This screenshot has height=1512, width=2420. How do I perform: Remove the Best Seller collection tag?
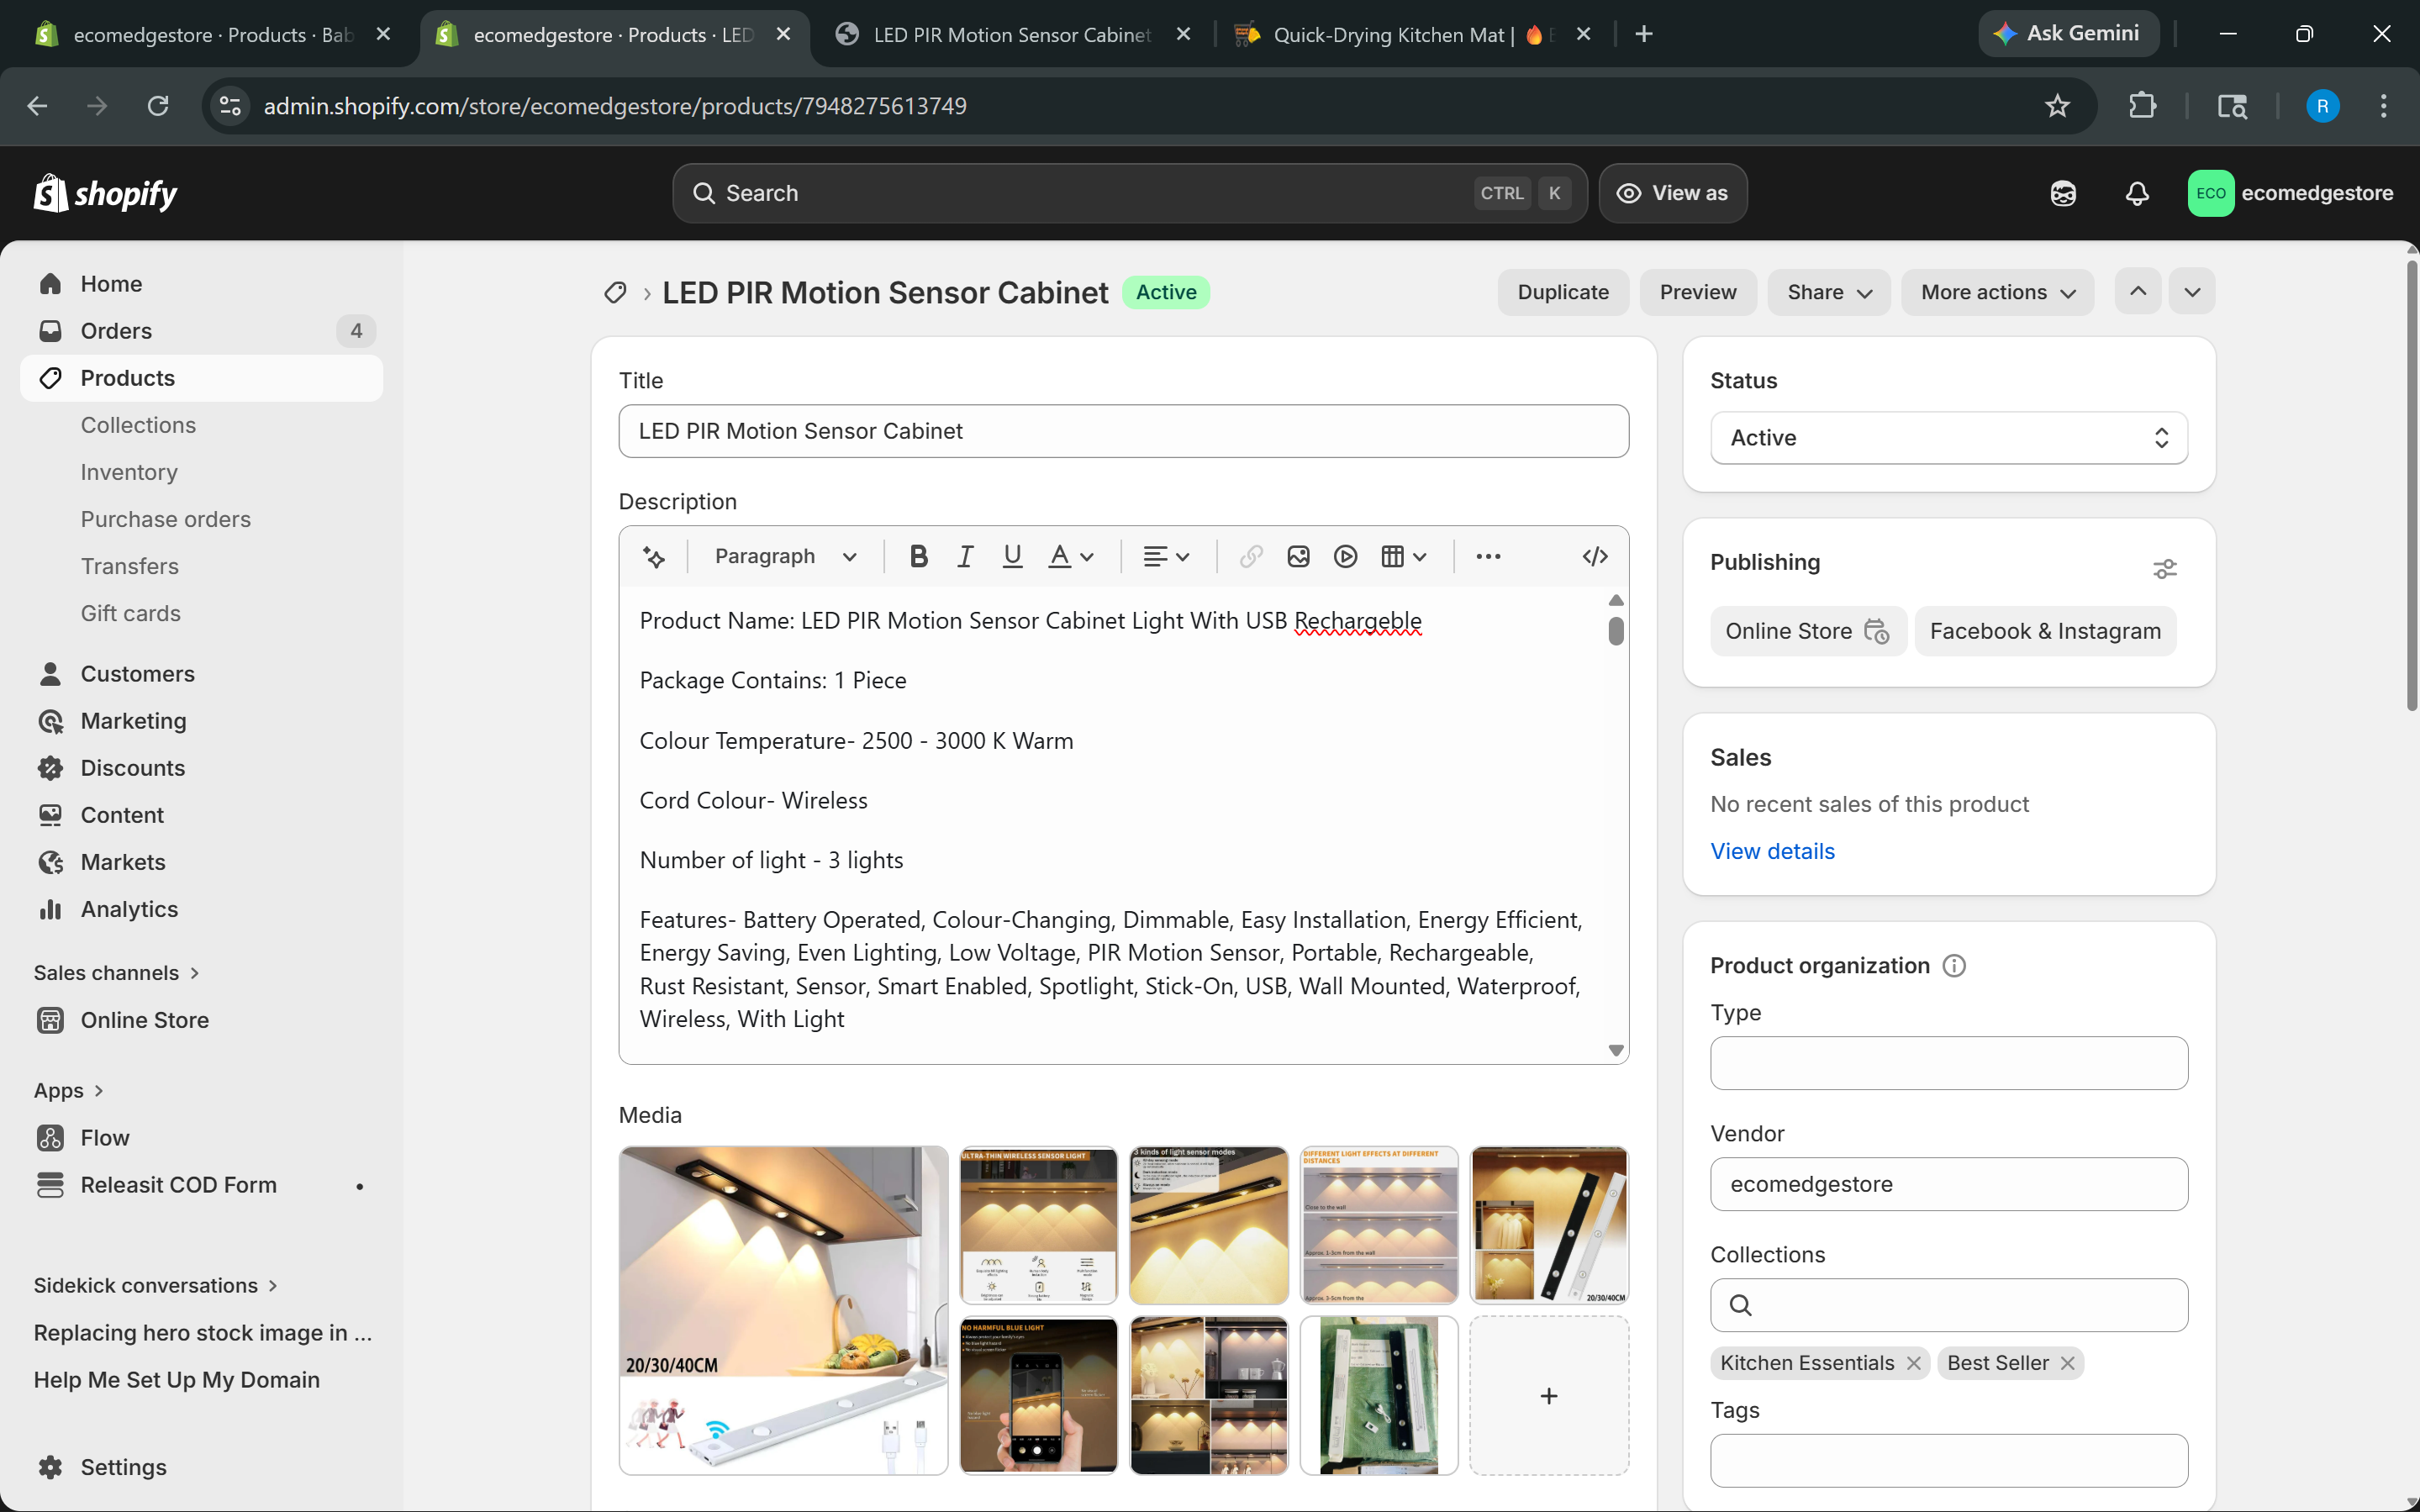point(2067,1362)
